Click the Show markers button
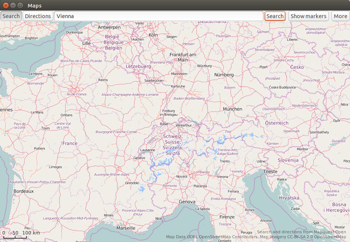The image size is (350, 242). tap(308, 16)
